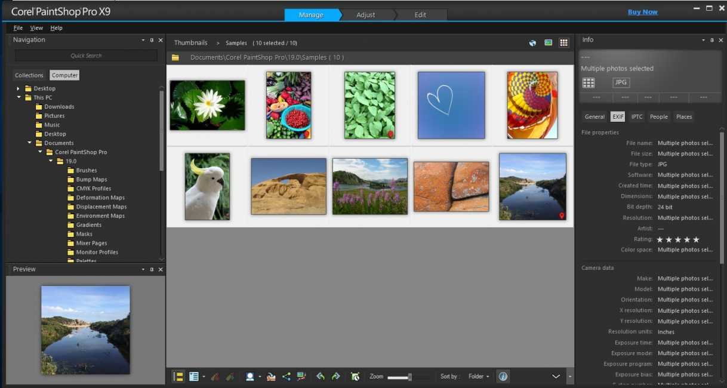Pin the Navigation panel
This screenshot has width=727, height=388.
pyautogui.click(x=152, y=40)
